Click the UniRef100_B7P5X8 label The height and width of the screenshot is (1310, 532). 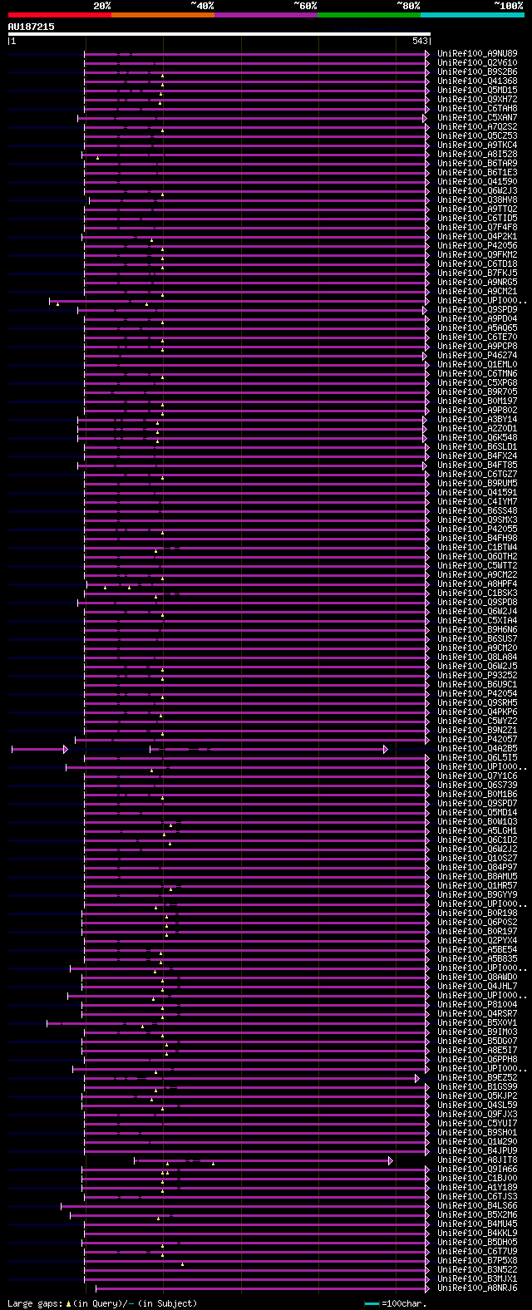(x=477, y=1261)
